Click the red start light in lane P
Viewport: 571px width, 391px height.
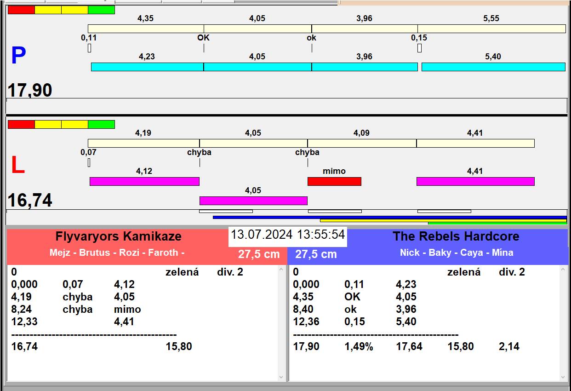click(x=21, y=10)
